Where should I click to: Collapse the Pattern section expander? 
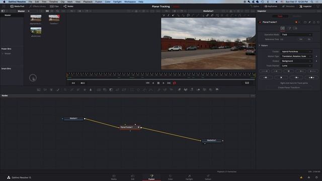260,46
